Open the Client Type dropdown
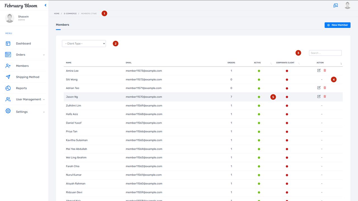 [84, 44]
